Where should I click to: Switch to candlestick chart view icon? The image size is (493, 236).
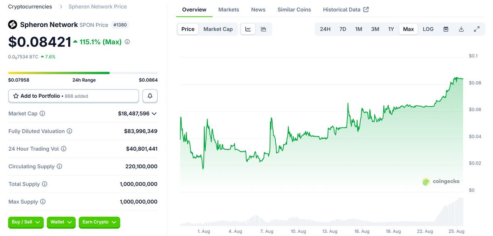tap(263, 29)
